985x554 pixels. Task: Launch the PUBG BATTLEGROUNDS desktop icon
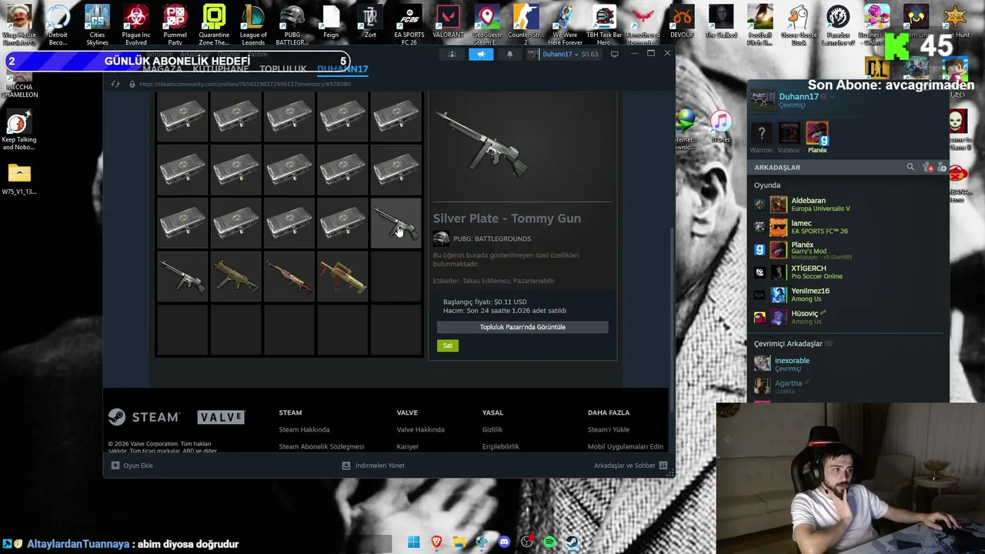coord(292,24)
